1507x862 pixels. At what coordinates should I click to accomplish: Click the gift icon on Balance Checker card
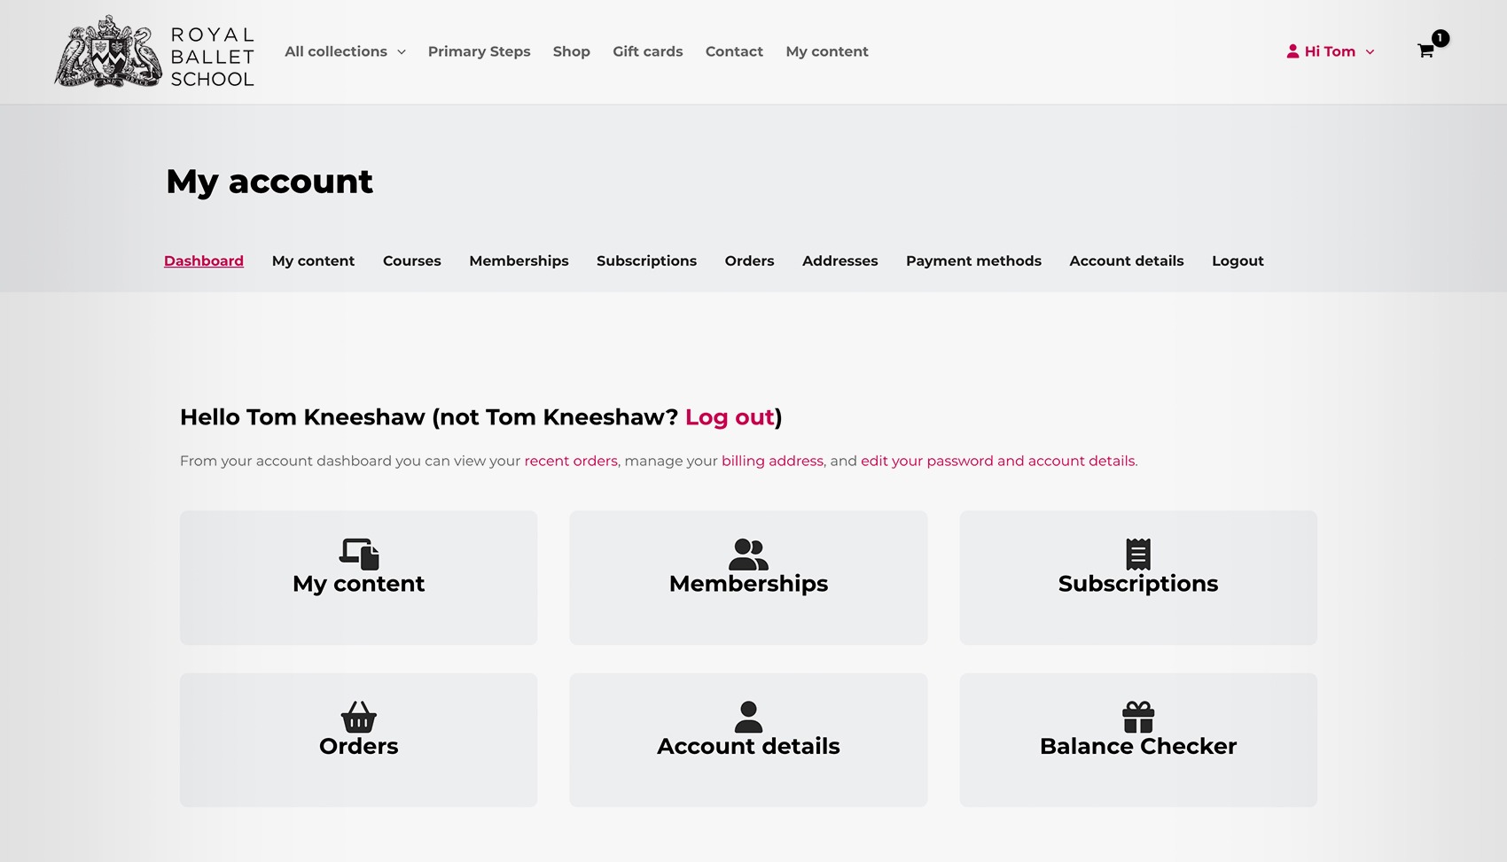click(1138, 717)
